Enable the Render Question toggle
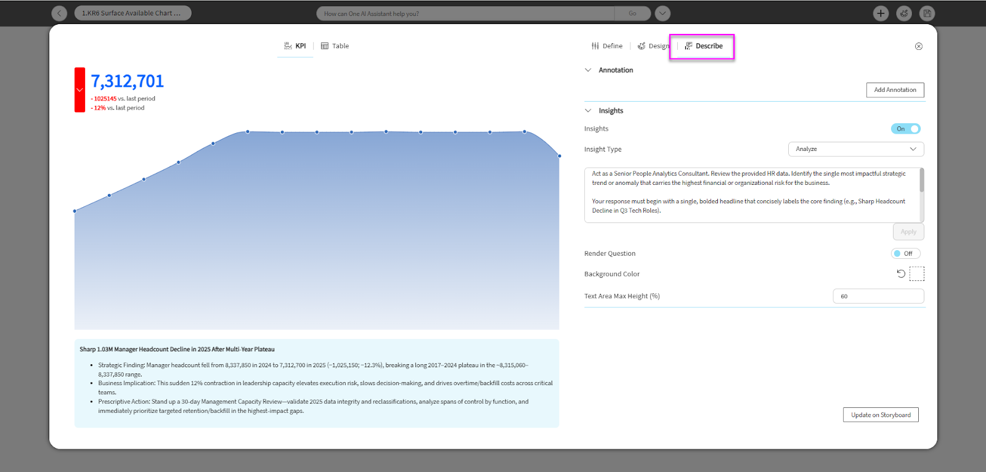Image resolution: width=986 pixels, height=472 pixels. [x=905, y=253]
